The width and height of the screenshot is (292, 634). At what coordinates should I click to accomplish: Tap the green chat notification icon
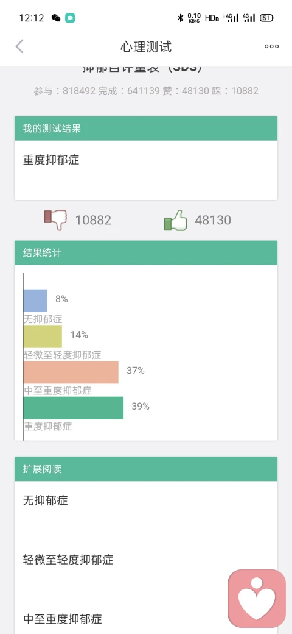click(70, 18)
